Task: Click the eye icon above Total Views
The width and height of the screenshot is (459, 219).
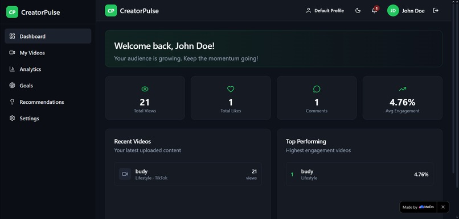Action: (145, 89)
